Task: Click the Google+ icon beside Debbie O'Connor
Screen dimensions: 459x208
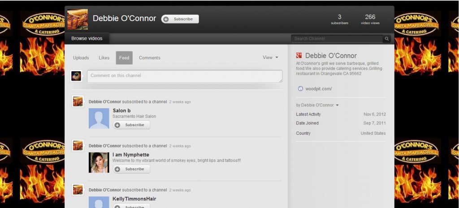Action: click(299, 55)
